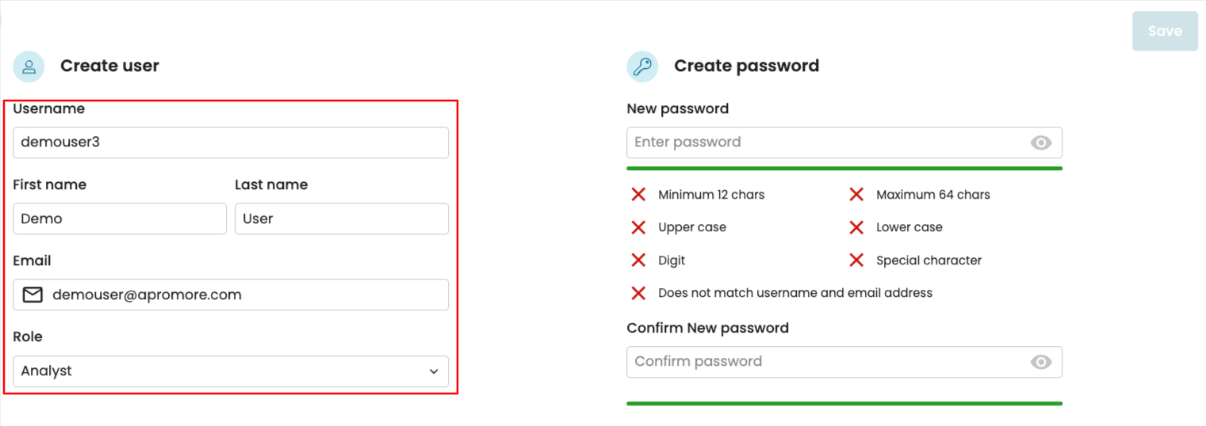1206x426 pixels.
Task: Click the green strength bar under New password
Action: 844,169
